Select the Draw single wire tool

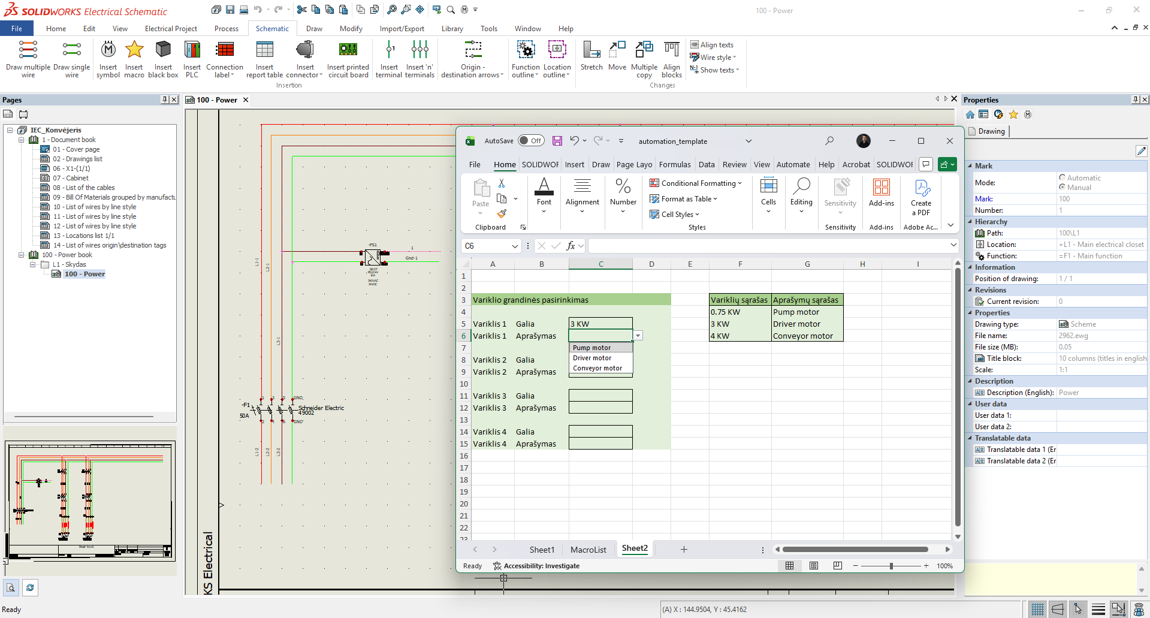[x=72, y=59]
